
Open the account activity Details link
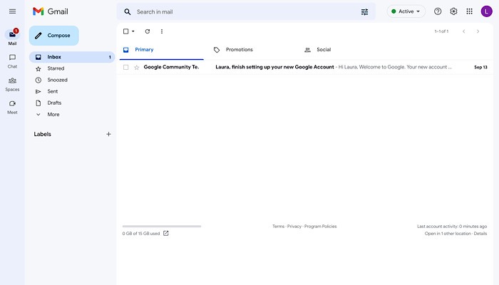click(x=480, y=234)
